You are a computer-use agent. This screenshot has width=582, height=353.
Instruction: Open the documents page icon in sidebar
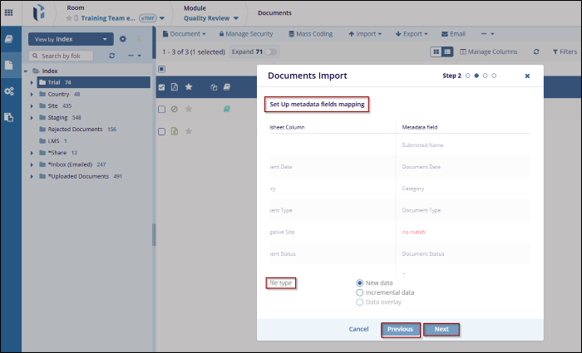[9, 65]
